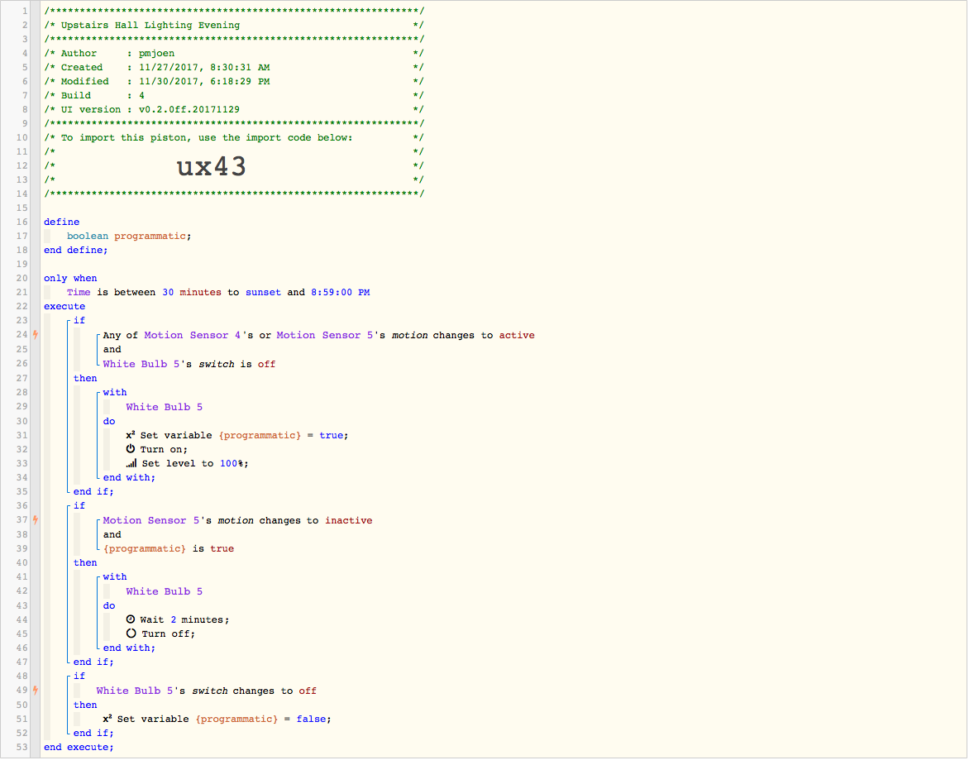
Task: Click the 'if' keyword on line 48
Action: 79,677
